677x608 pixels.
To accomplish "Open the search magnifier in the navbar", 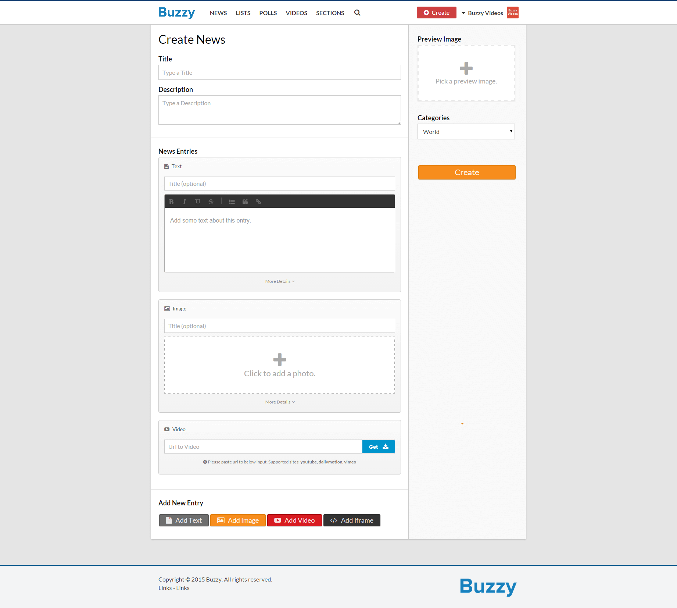I will click(x=357, y=13).
